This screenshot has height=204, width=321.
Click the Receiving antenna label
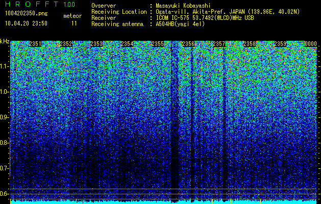tap(117, 24)
